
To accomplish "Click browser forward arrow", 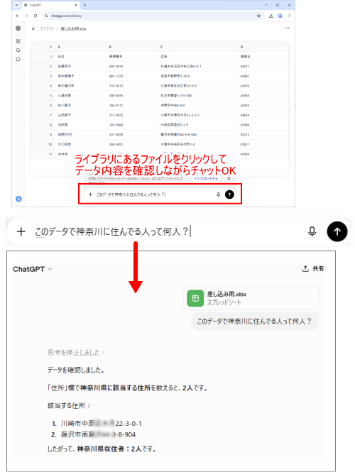I will pyautogui.click(x=26, y=16).
